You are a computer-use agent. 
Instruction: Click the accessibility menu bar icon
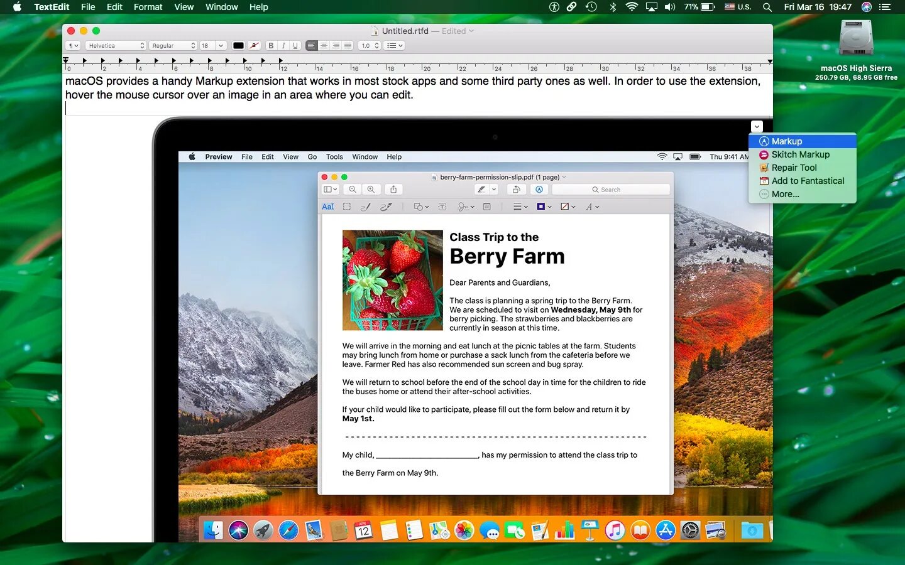point(554,7)
